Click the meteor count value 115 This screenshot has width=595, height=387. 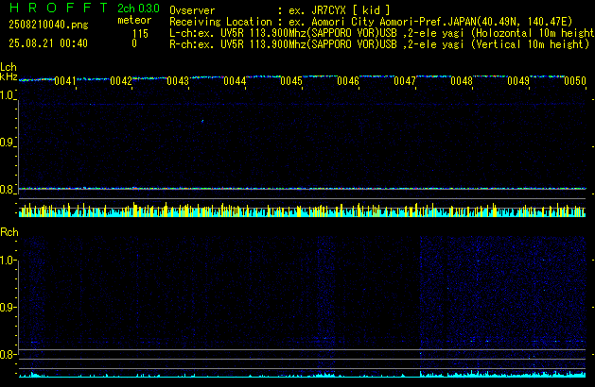140,34
